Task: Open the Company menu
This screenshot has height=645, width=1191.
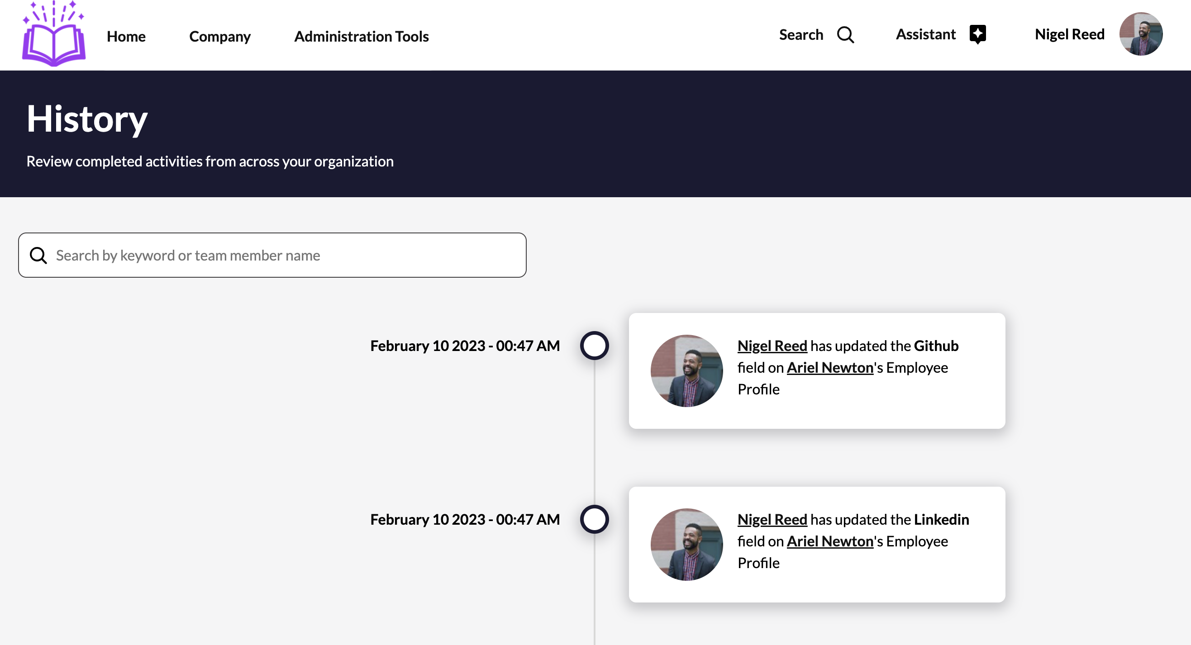Action: [x=219, y=36]
